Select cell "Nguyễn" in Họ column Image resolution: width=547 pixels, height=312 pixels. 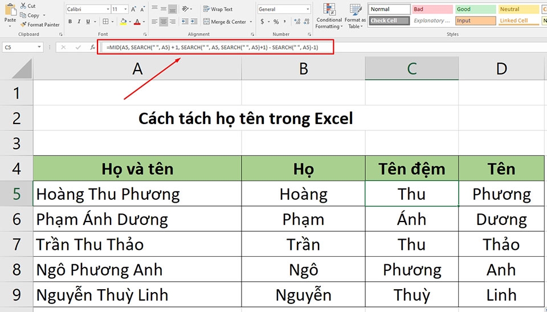pyautogui.click(x=303, y=295)
